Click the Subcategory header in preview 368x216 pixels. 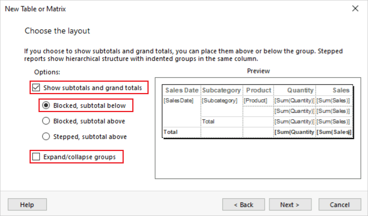(x=221, y=90)
